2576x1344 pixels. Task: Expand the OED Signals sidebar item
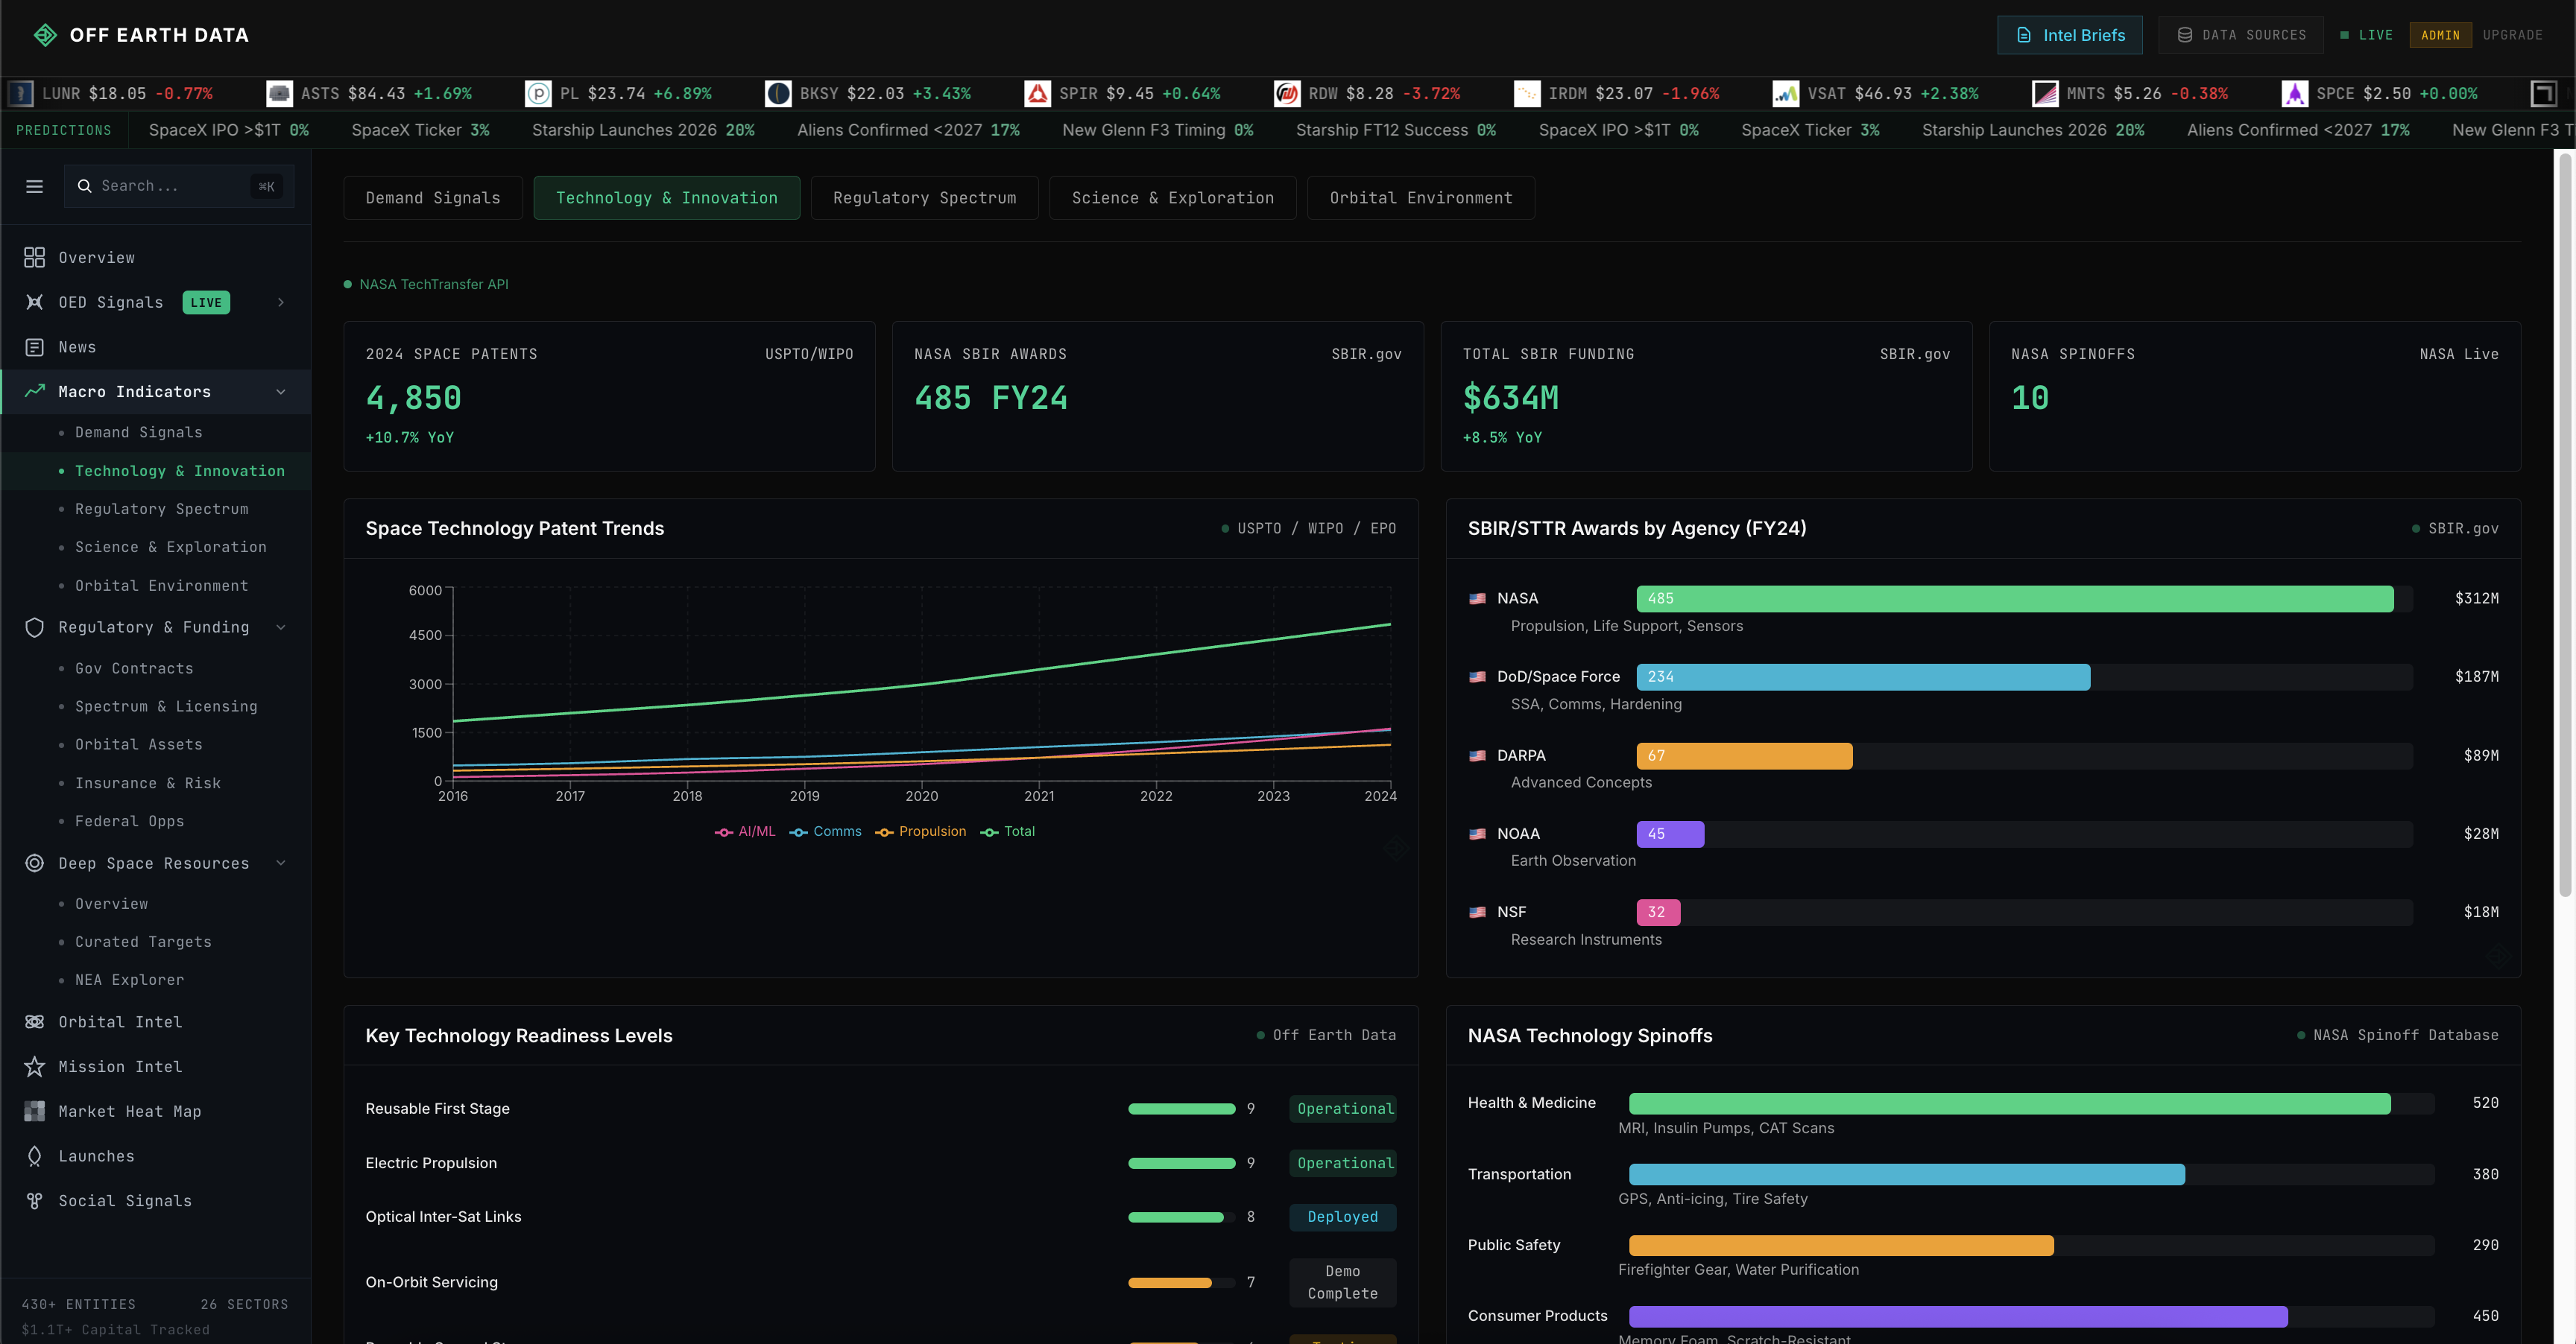tap(281, 302)
